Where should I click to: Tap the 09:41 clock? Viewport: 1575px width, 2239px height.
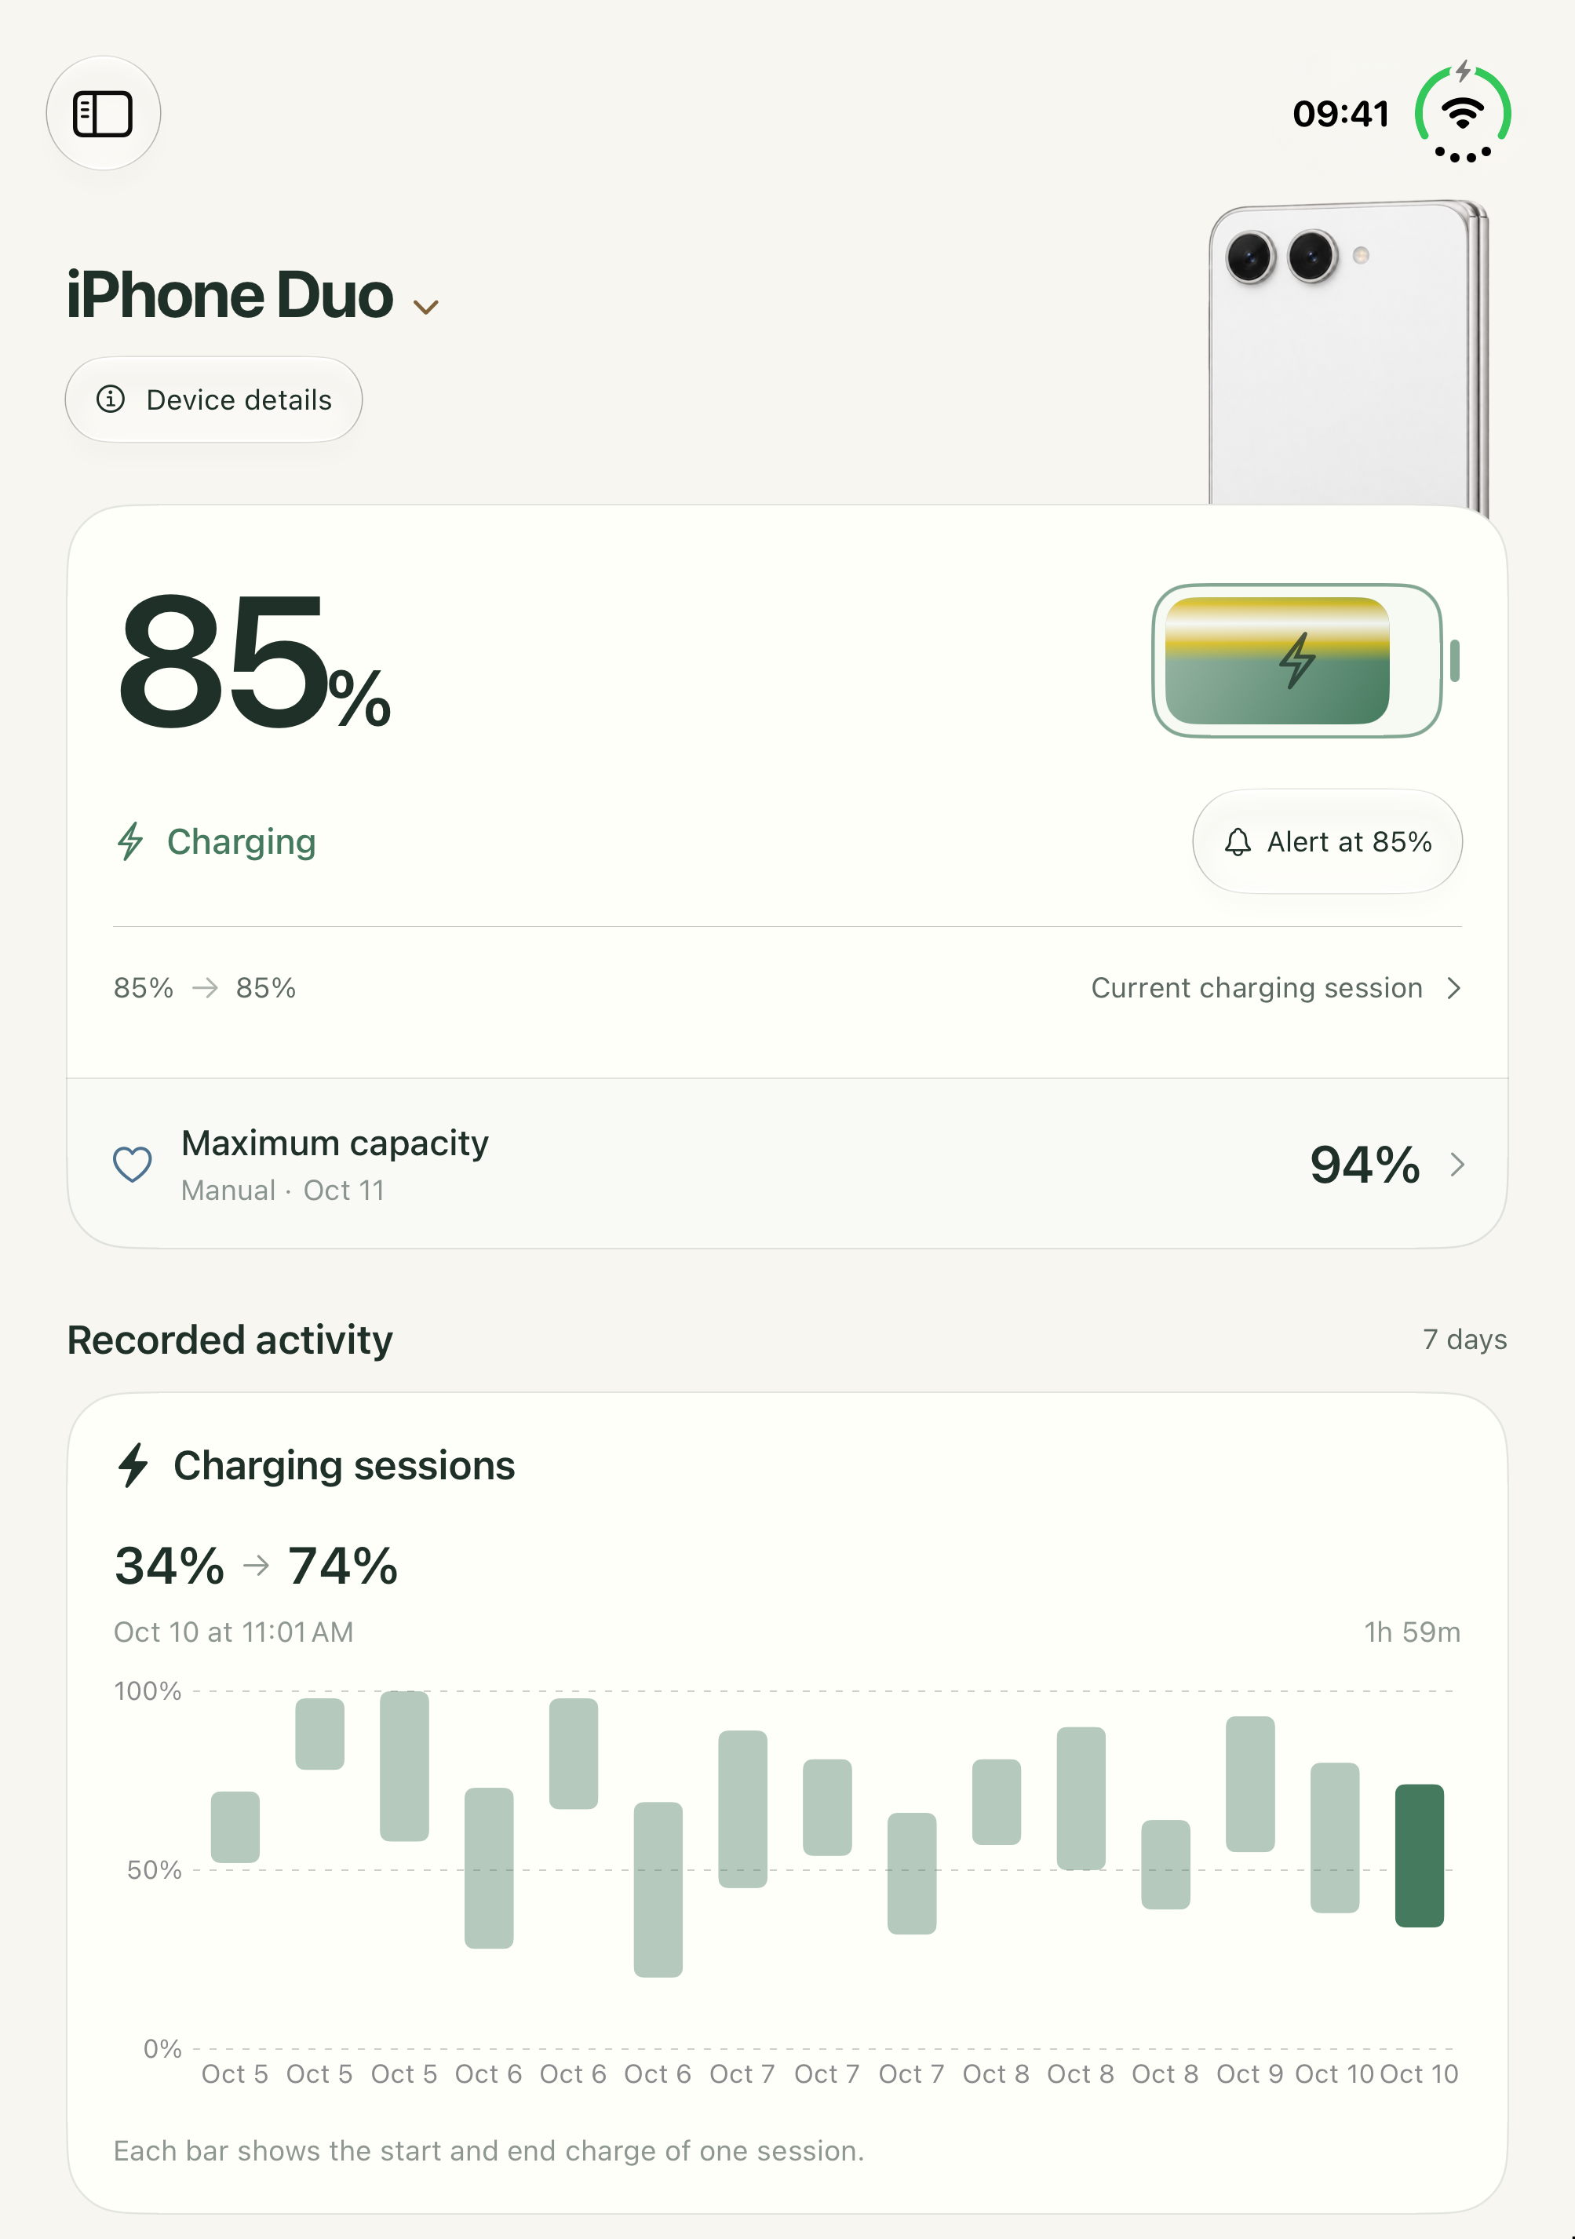(x=1341, y=114)
